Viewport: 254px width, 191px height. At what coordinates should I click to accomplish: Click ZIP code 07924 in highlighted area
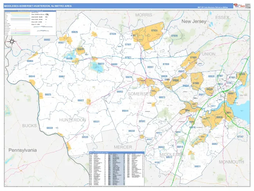click(x=154, y=31)
